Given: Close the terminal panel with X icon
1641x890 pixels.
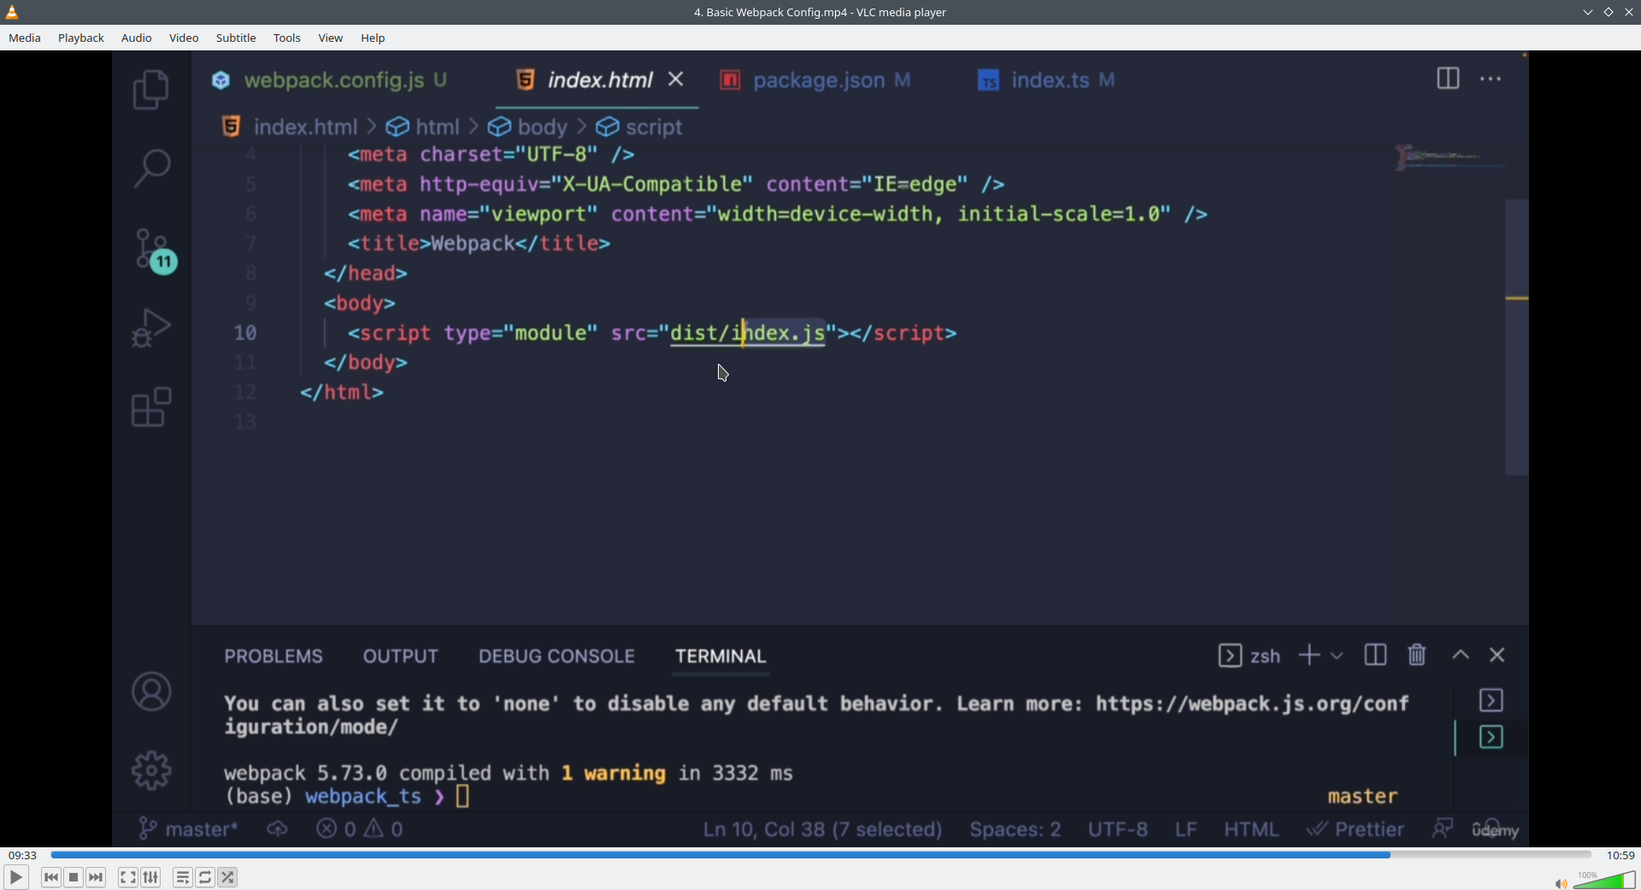Looking at the screenshot, I should [x=1497, y=655].
